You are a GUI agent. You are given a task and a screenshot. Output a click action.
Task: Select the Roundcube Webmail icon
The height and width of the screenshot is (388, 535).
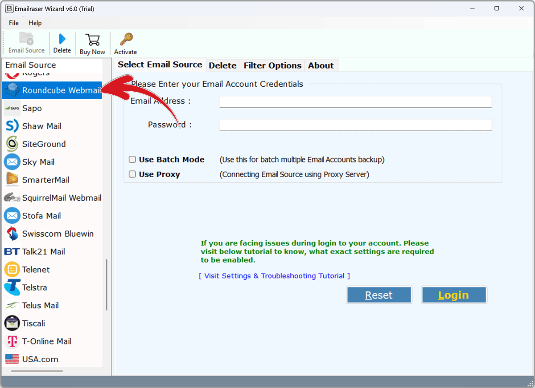(x=12, y=90)
